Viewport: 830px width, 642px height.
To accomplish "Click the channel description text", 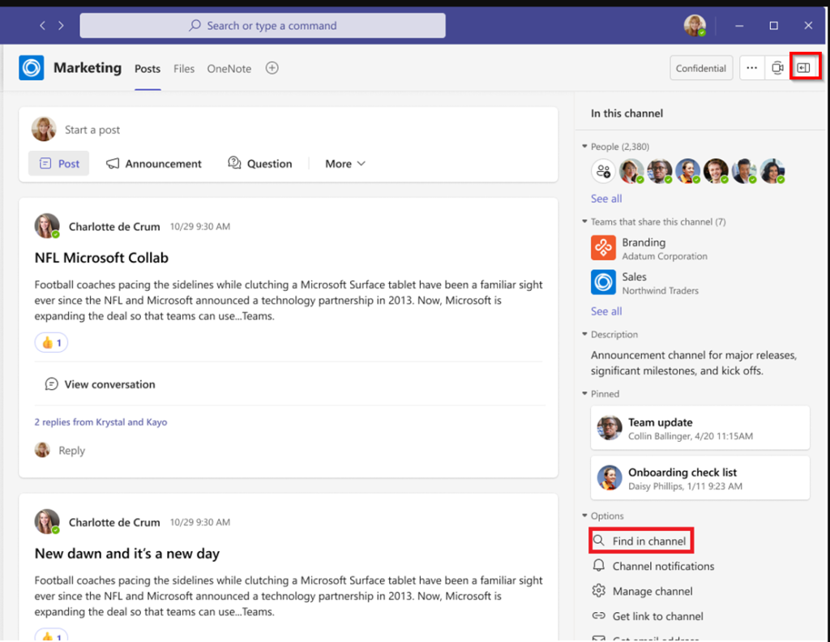I will [x=694, y=362].
